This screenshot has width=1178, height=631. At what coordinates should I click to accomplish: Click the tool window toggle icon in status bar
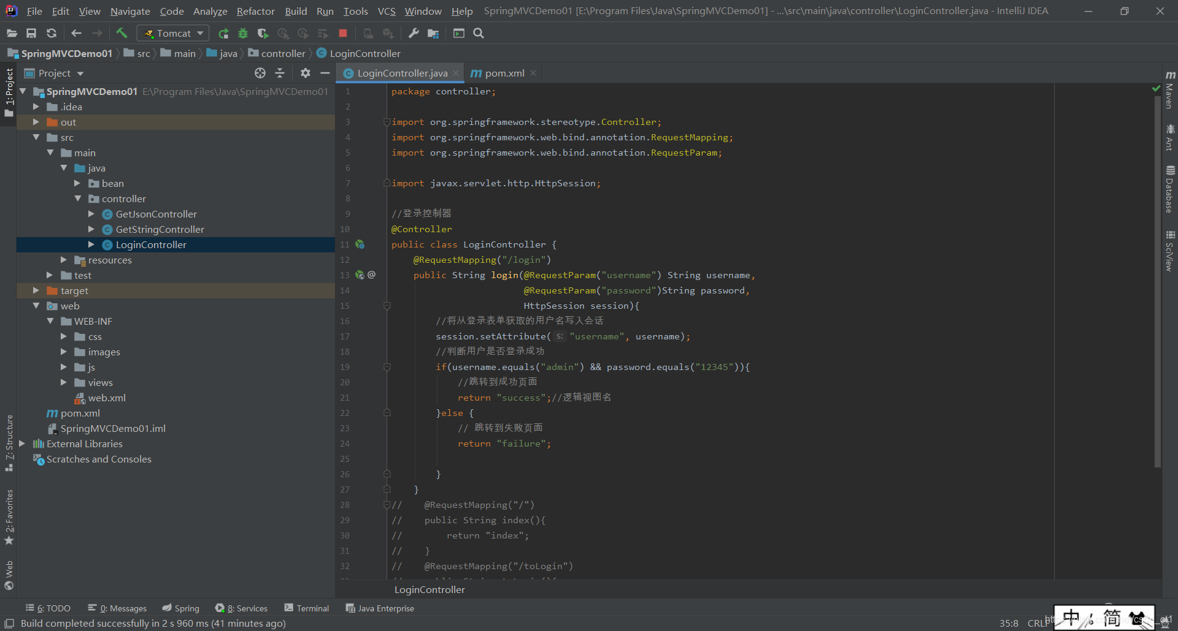[x=9, y=623]
